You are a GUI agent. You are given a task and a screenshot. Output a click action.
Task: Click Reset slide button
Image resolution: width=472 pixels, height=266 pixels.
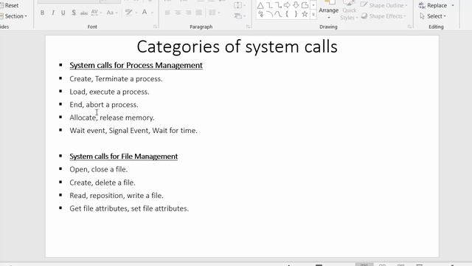coord(10,5)
